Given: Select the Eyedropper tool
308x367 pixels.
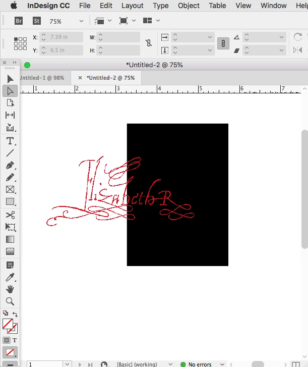Looking at the screenshot, I should click(10, 277).
